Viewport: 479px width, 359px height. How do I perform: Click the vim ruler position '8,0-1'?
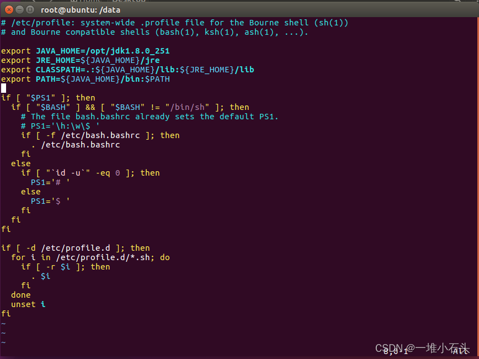pyautogui.click(x=396, y=352)
